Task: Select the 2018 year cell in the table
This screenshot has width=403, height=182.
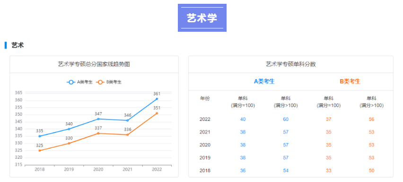Action: [205, 171]
